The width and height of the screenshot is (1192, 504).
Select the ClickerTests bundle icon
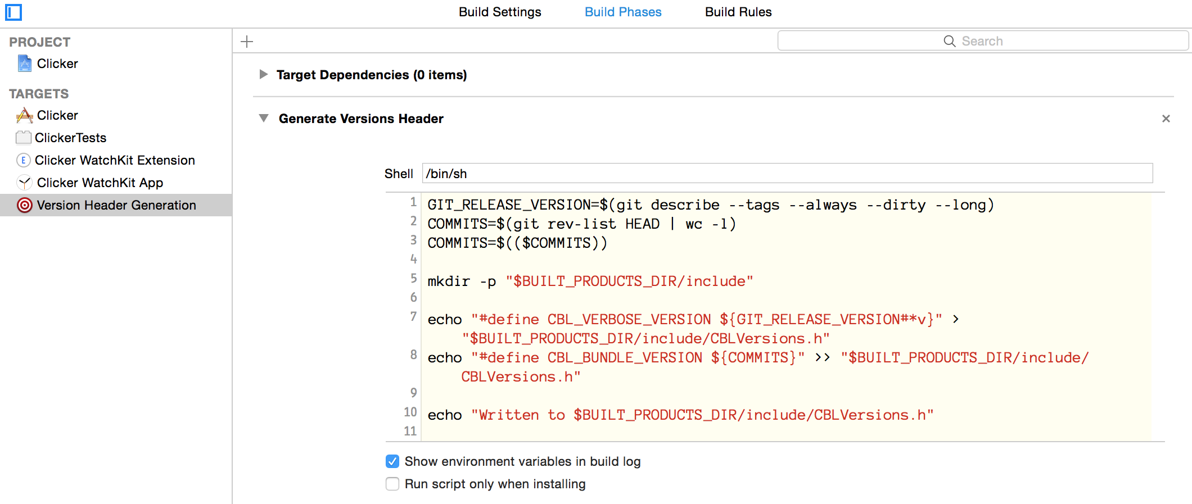24,138
